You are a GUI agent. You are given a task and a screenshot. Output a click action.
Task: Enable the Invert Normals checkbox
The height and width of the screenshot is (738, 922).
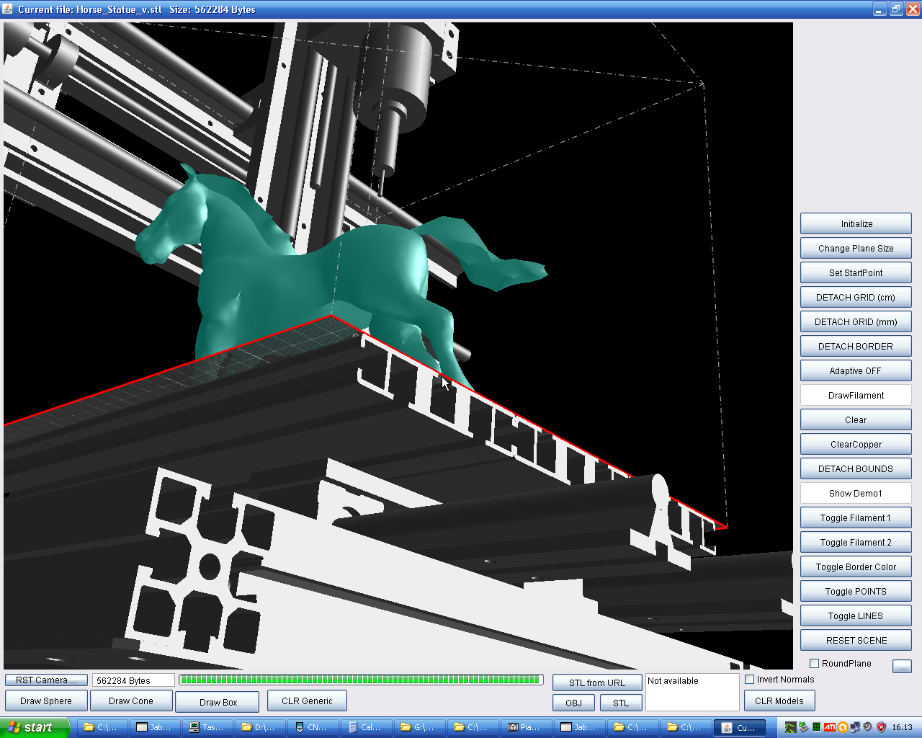(x=750, y=680)
